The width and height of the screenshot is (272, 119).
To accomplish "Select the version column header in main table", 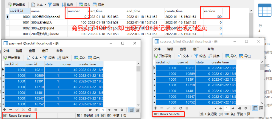I will (x=213, y=11).
